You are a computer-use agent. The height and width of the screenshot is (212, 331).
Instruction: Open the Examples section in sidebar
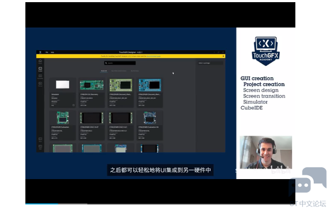(x=40, y=77)
